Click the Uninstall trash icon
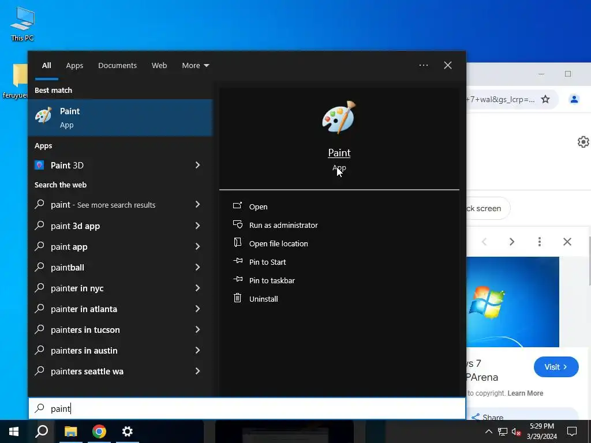Viewport: 591px width, 443px height. [237, 298]
